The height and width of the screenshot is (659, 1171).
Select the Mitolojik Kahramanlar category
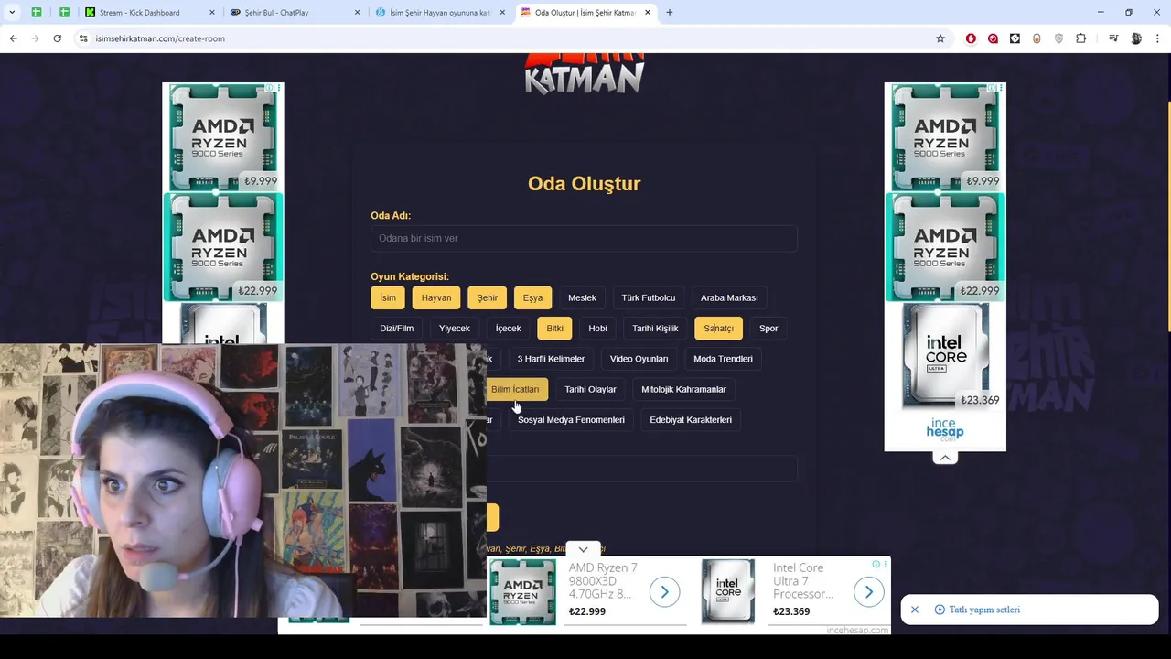[683, 389]
